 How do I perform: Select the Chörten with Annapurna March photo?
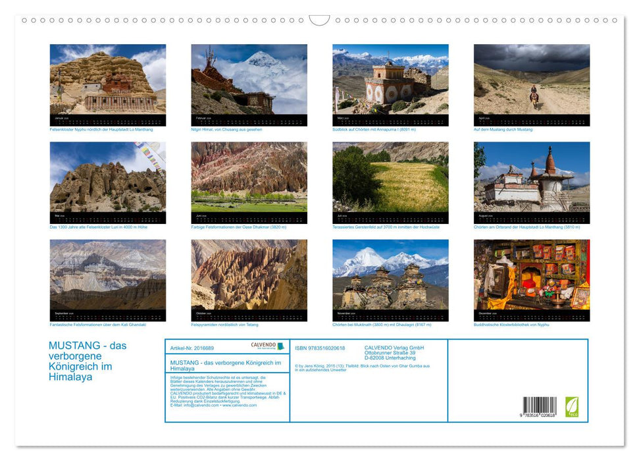click(389, 79)
